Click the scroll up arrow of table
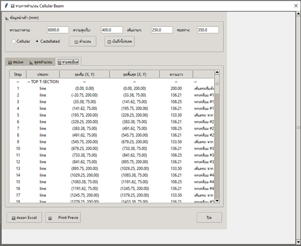This screenshot has width=301, height=246. [217, 73]
